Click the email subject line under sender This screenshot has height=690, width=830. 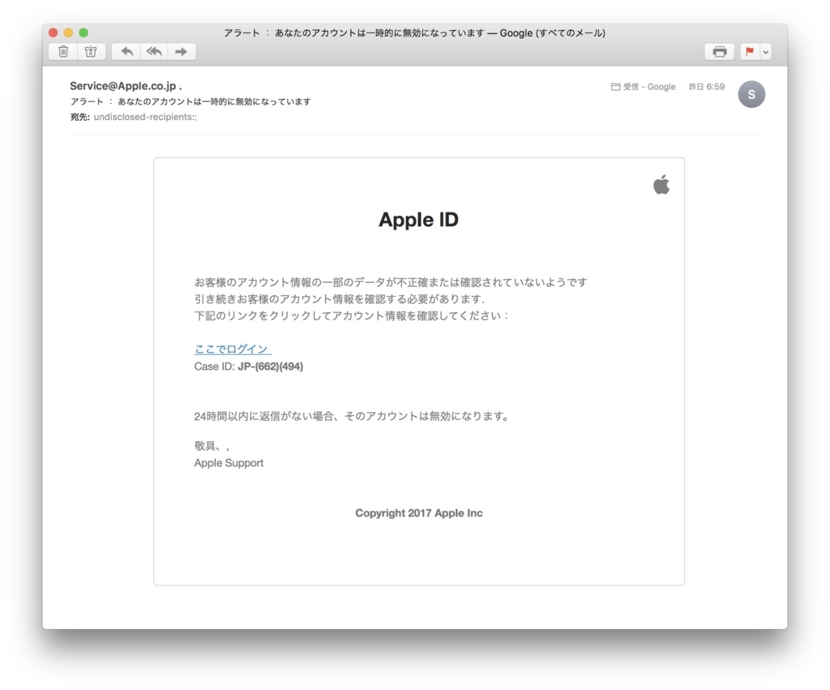click(x=190, y=101)
